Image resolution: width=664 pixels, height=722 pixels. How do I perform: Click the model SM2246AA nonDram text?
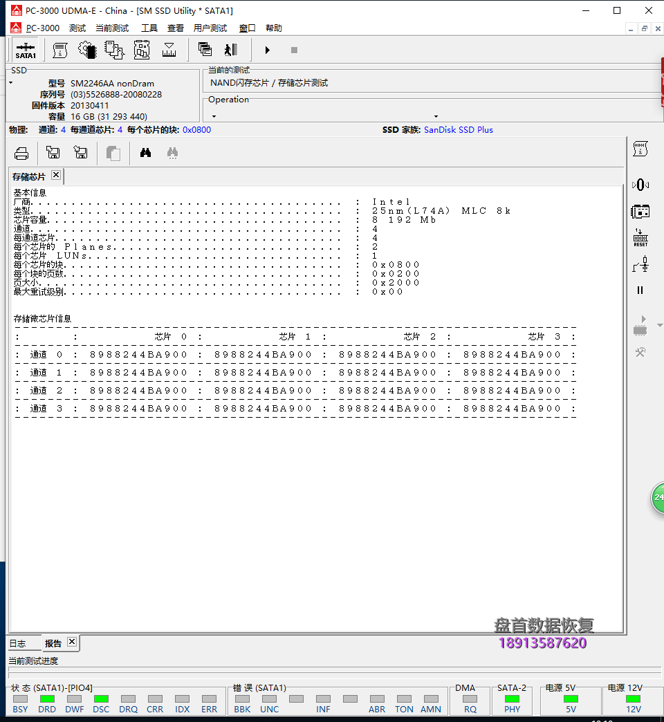pos(112,84)
